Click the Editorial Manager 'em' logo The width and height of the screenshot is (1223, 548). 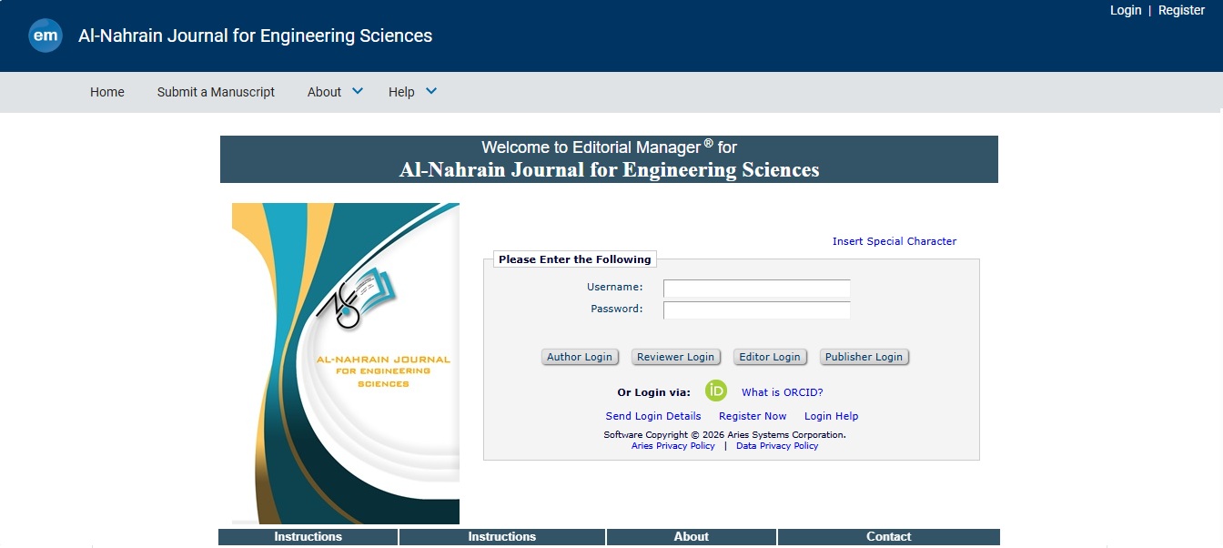pos(45,36)
